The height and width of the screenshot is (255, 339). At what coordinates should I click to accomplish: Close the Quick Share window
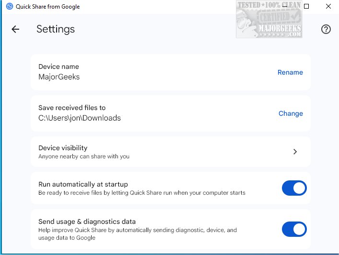328,7
